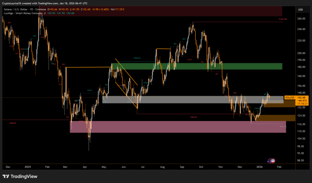Open the USD currency selector
The width and height of the screenshot is (312, 183).
(x=300, y=10)
